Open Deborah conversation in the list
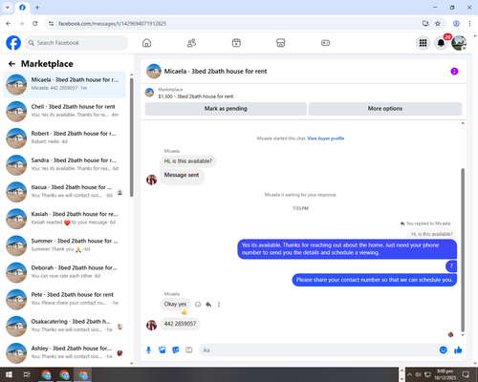 pos(64,272)
